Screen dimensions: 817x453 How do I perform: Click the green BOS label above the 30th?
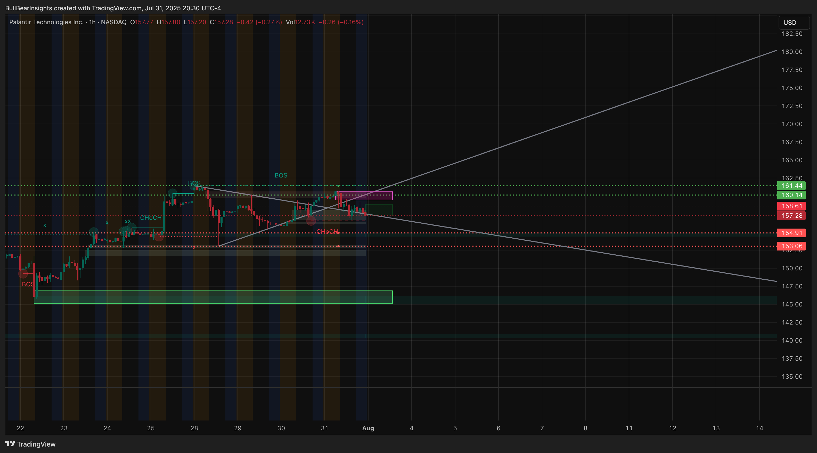[x=281, y=175]
